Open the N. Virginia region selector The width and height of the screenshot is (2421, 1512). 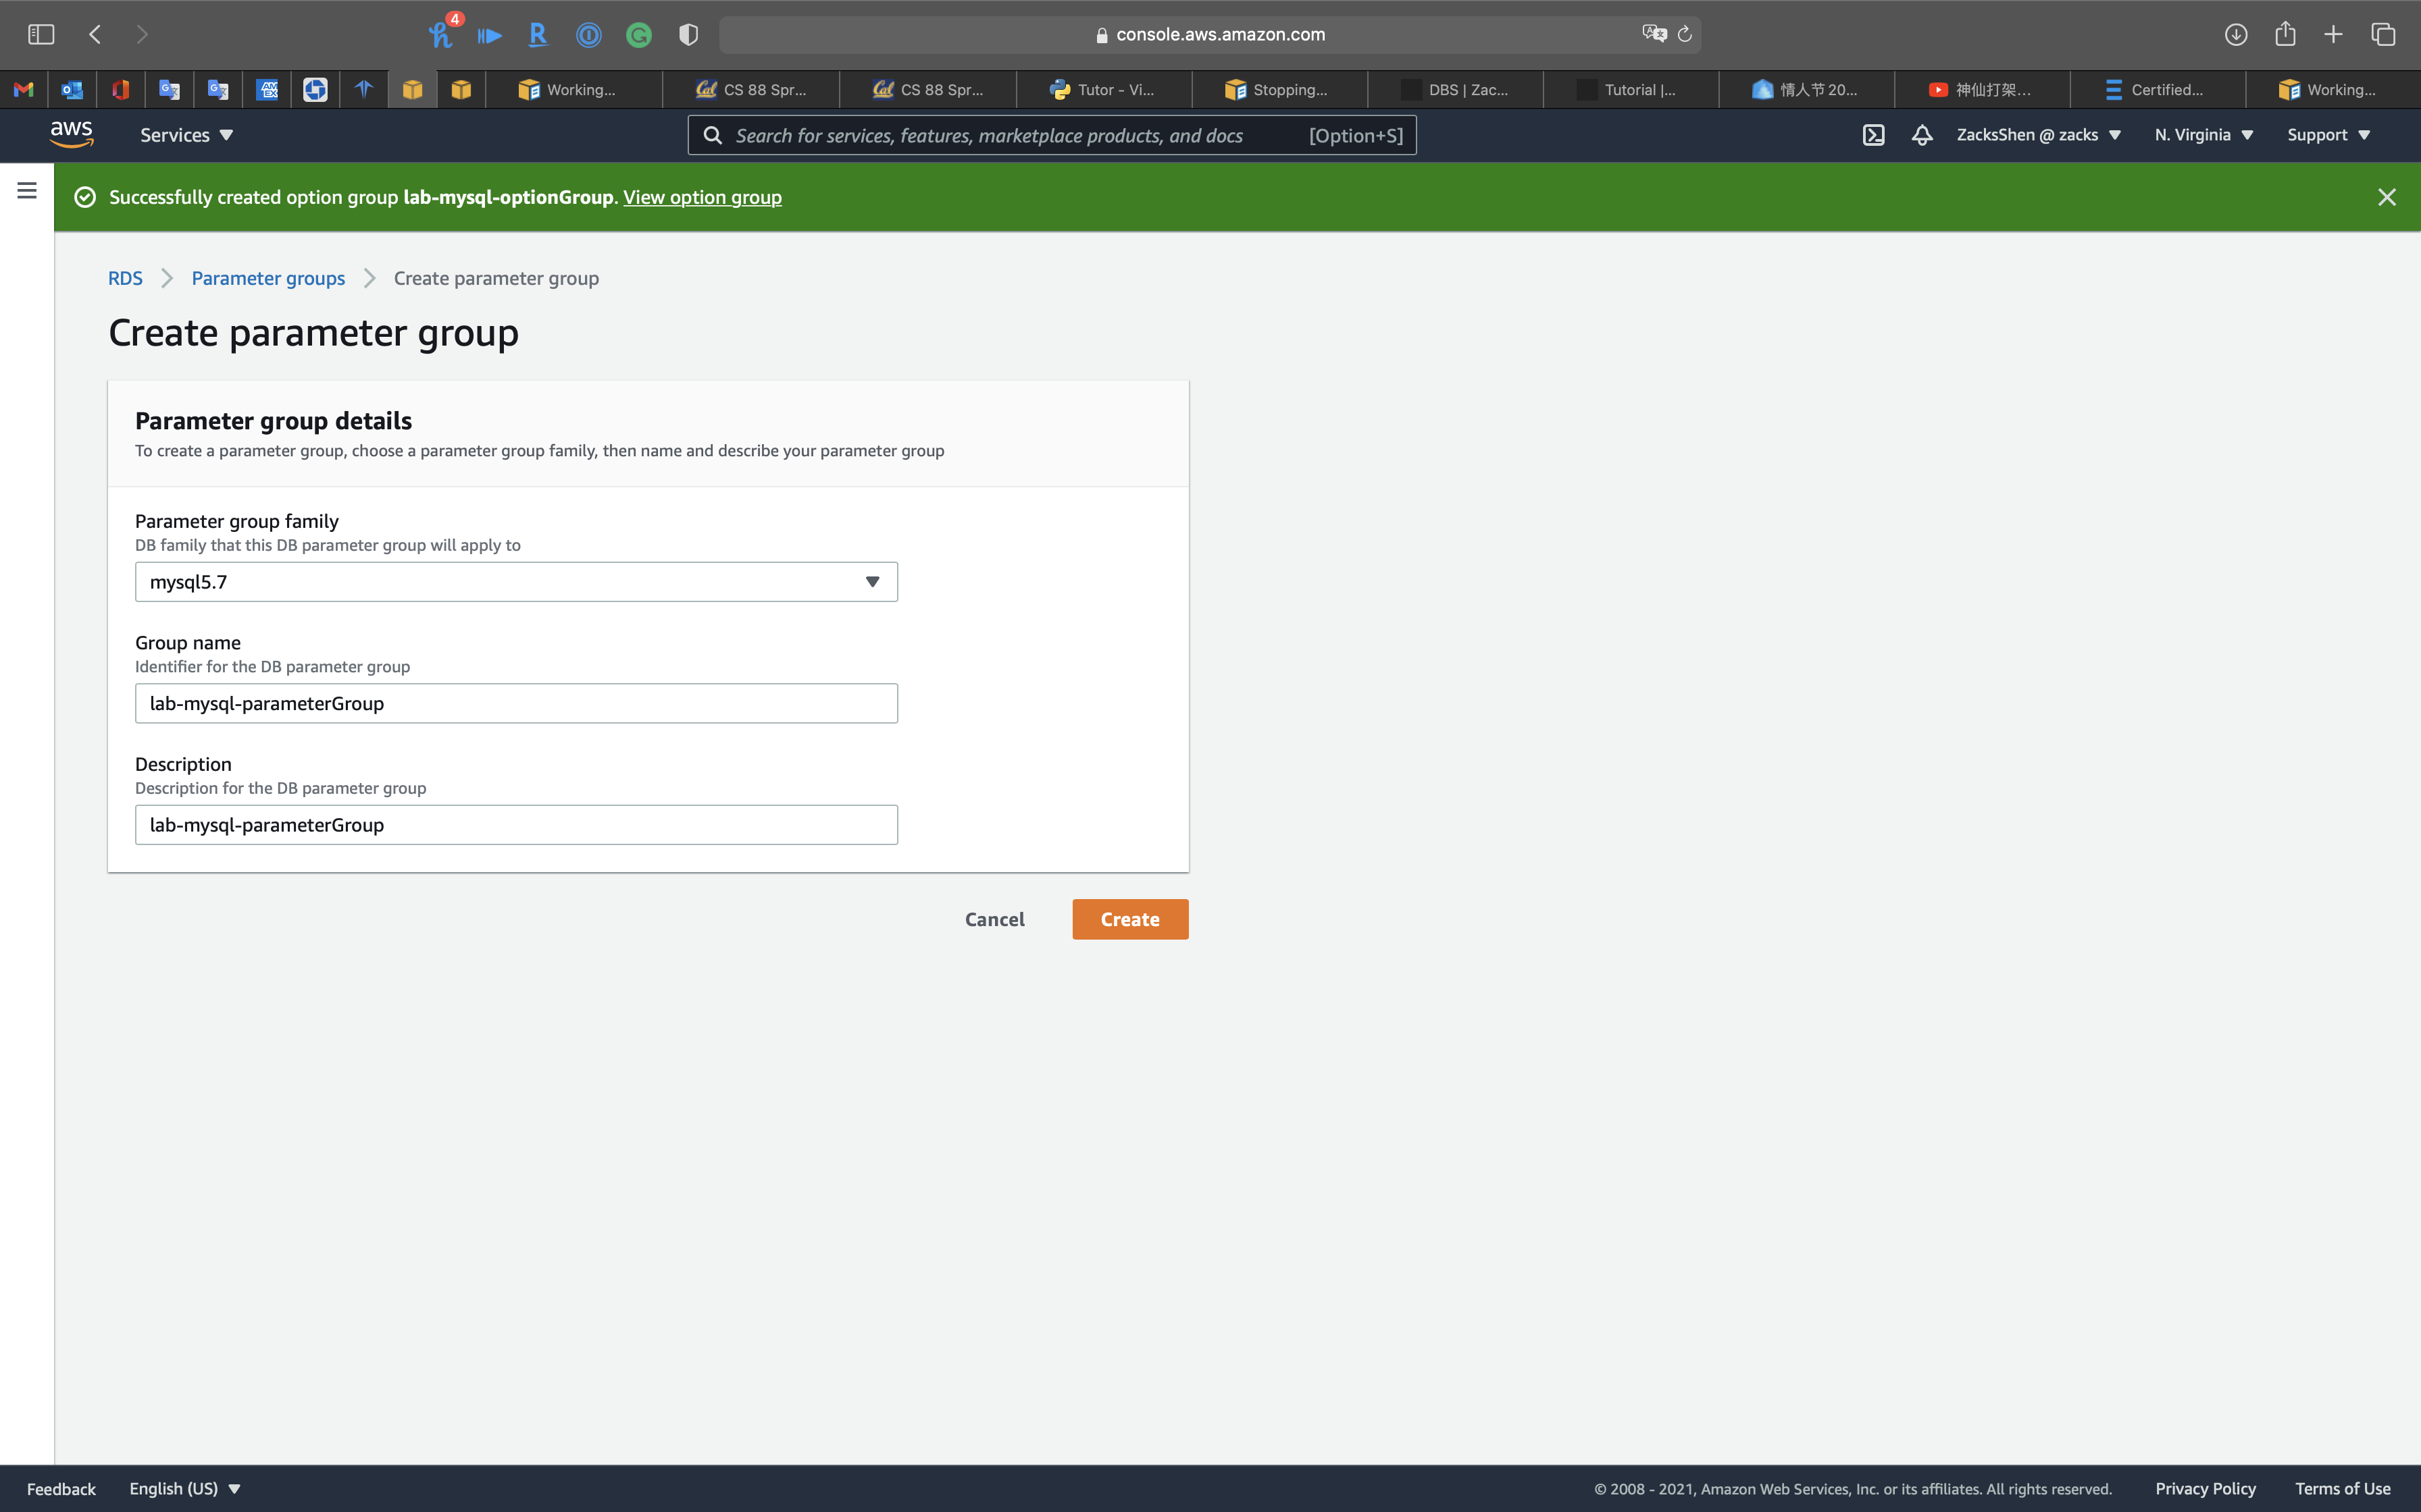2203,135
